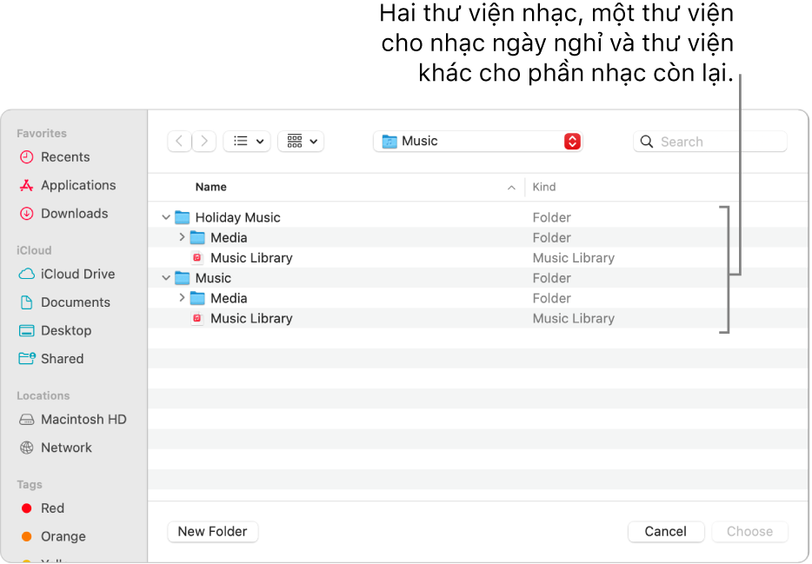The width and height of the screenshot is (812, 564).
Task: Open Downloads in the sidebar
Action: pos(63,213)
